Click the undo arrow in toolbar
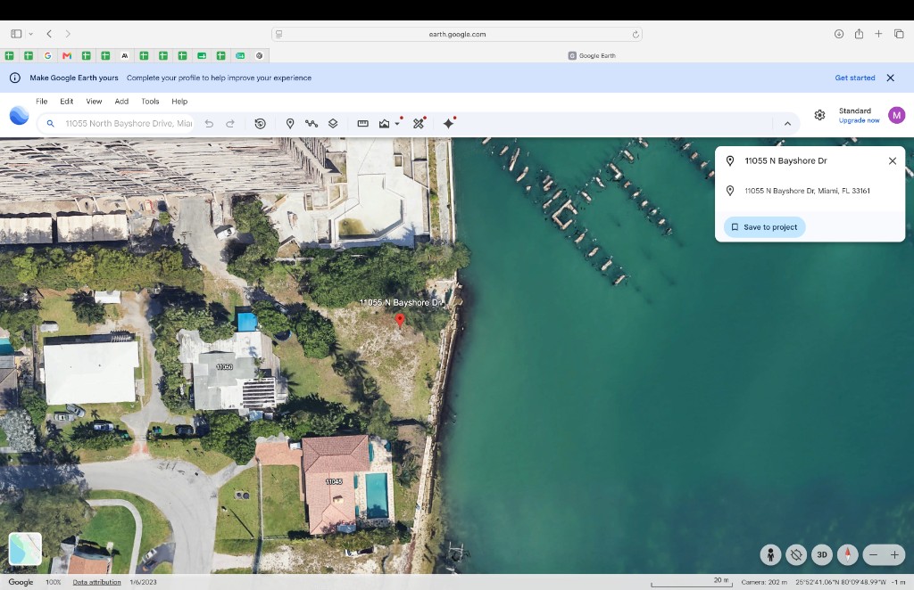Viewport: 914px width, 590px height. coord(209,123)
